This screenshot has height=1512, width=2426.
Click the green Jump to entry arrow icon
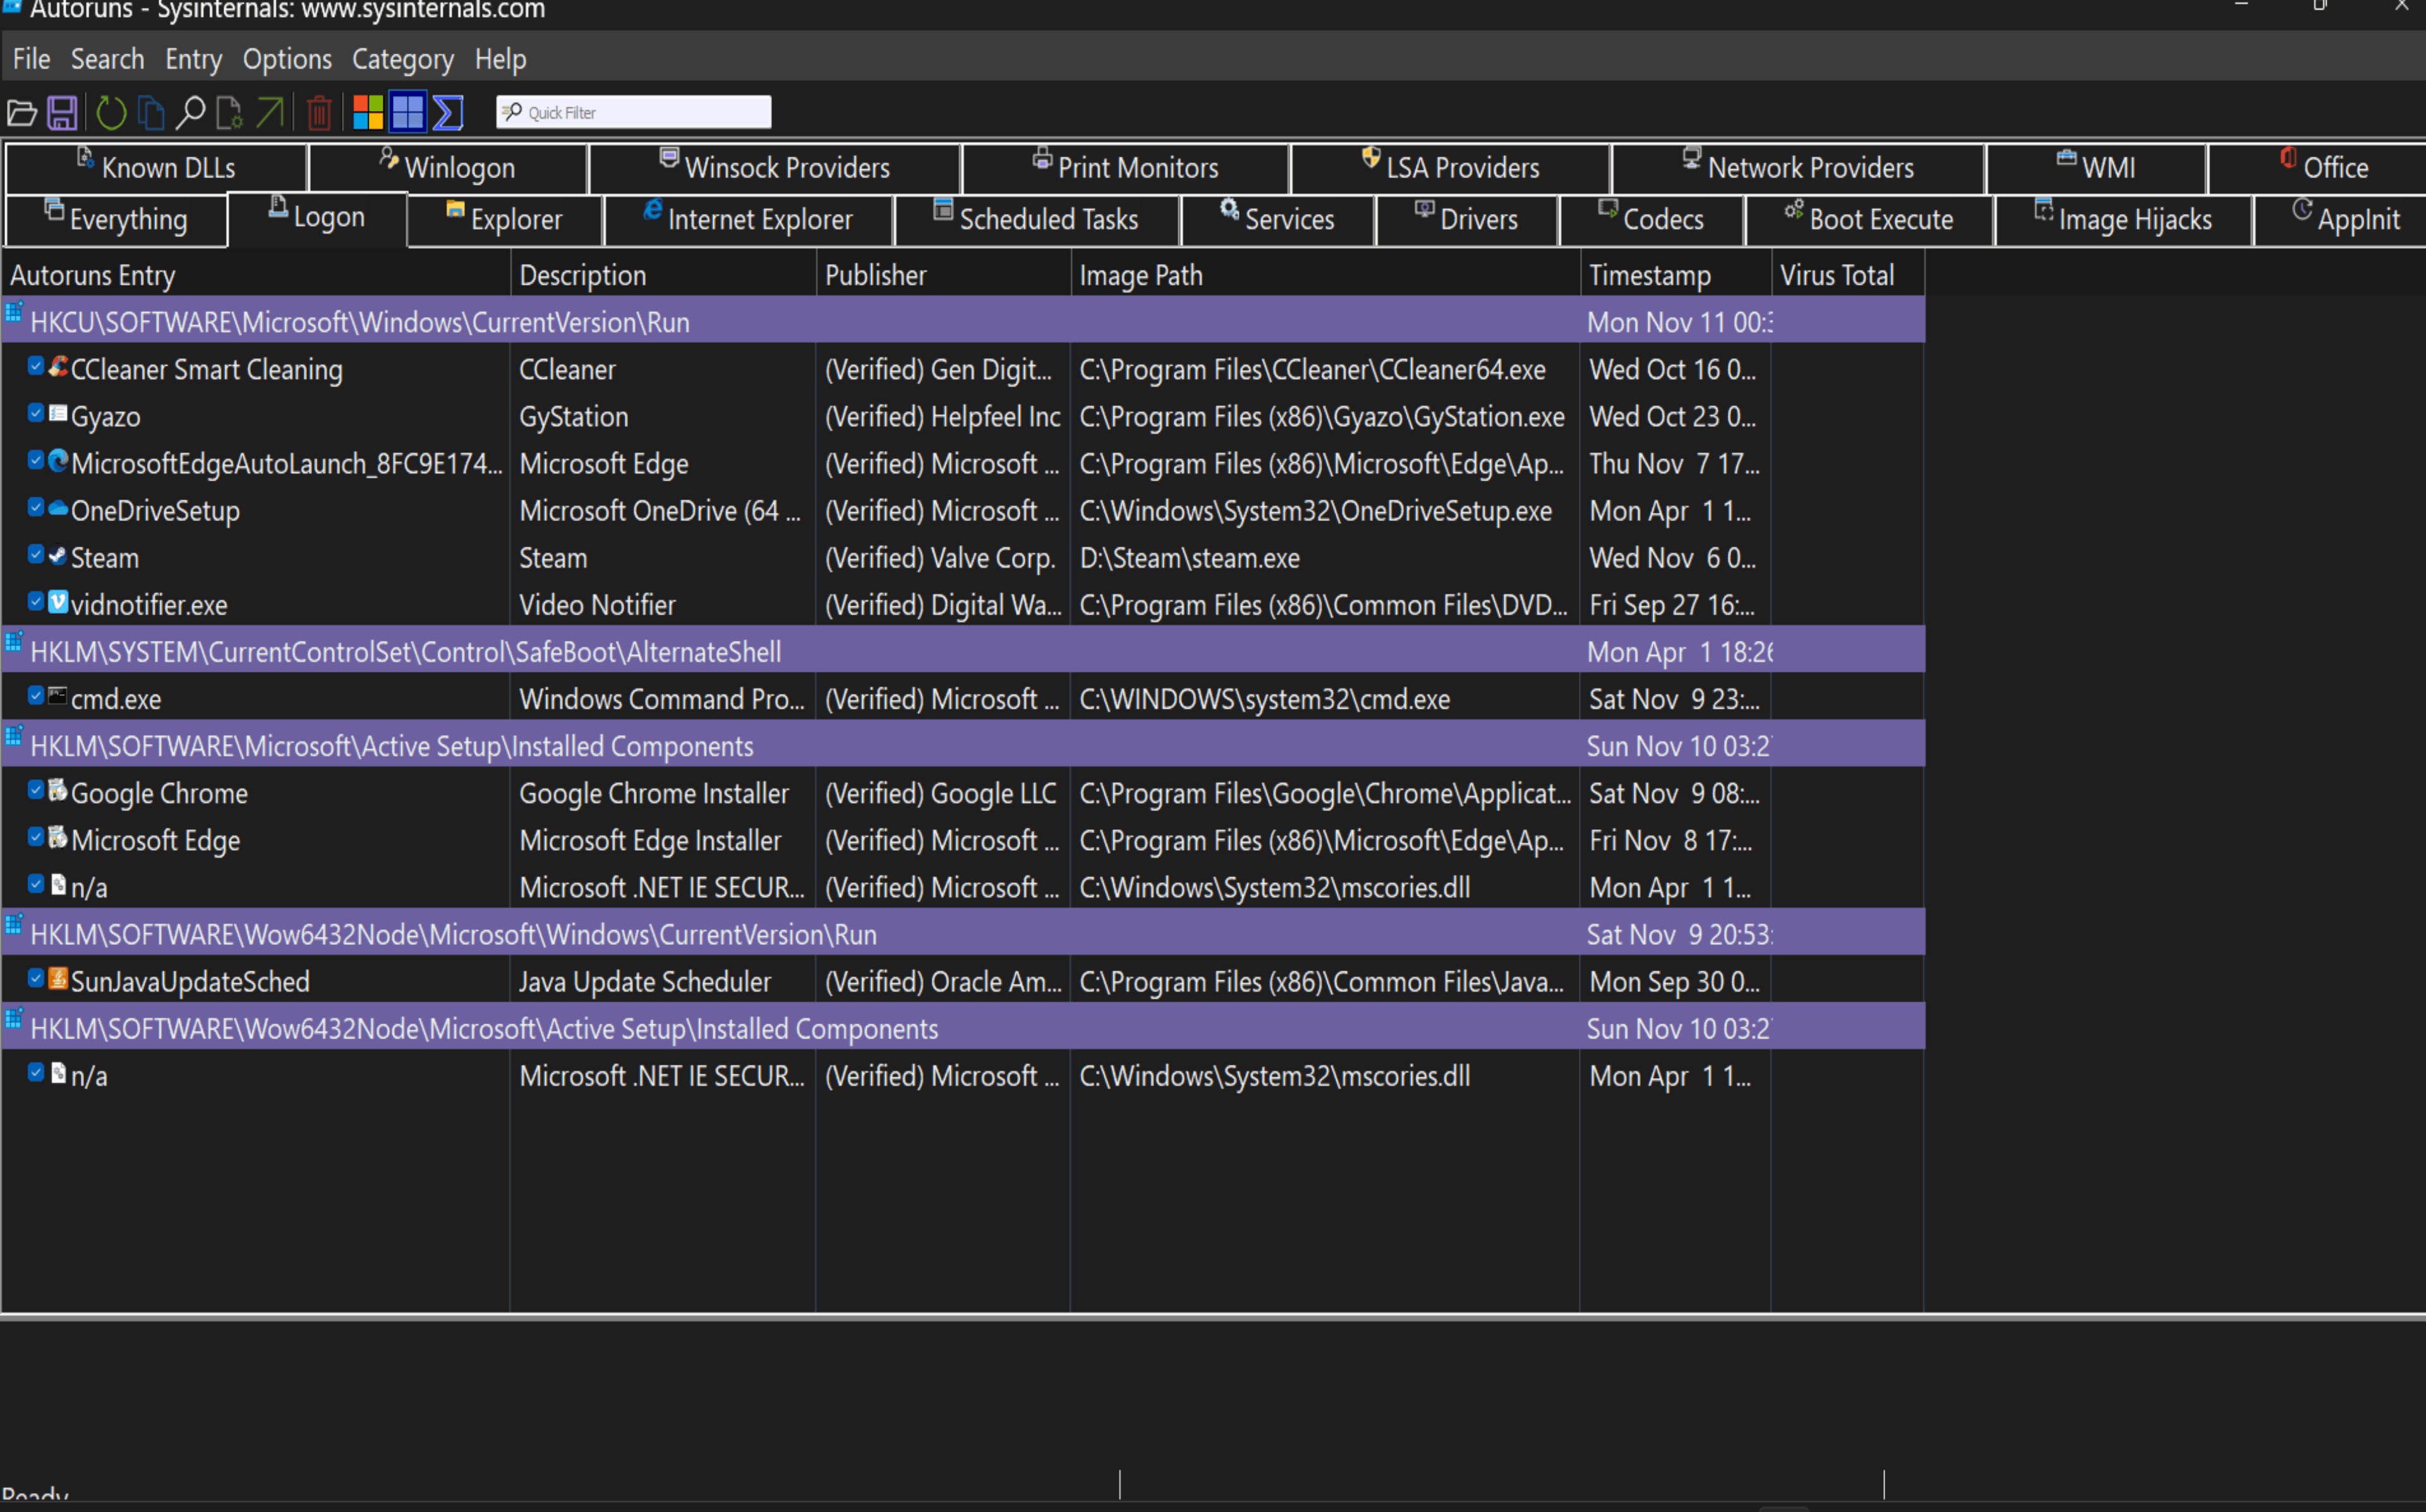click(270, 112)
